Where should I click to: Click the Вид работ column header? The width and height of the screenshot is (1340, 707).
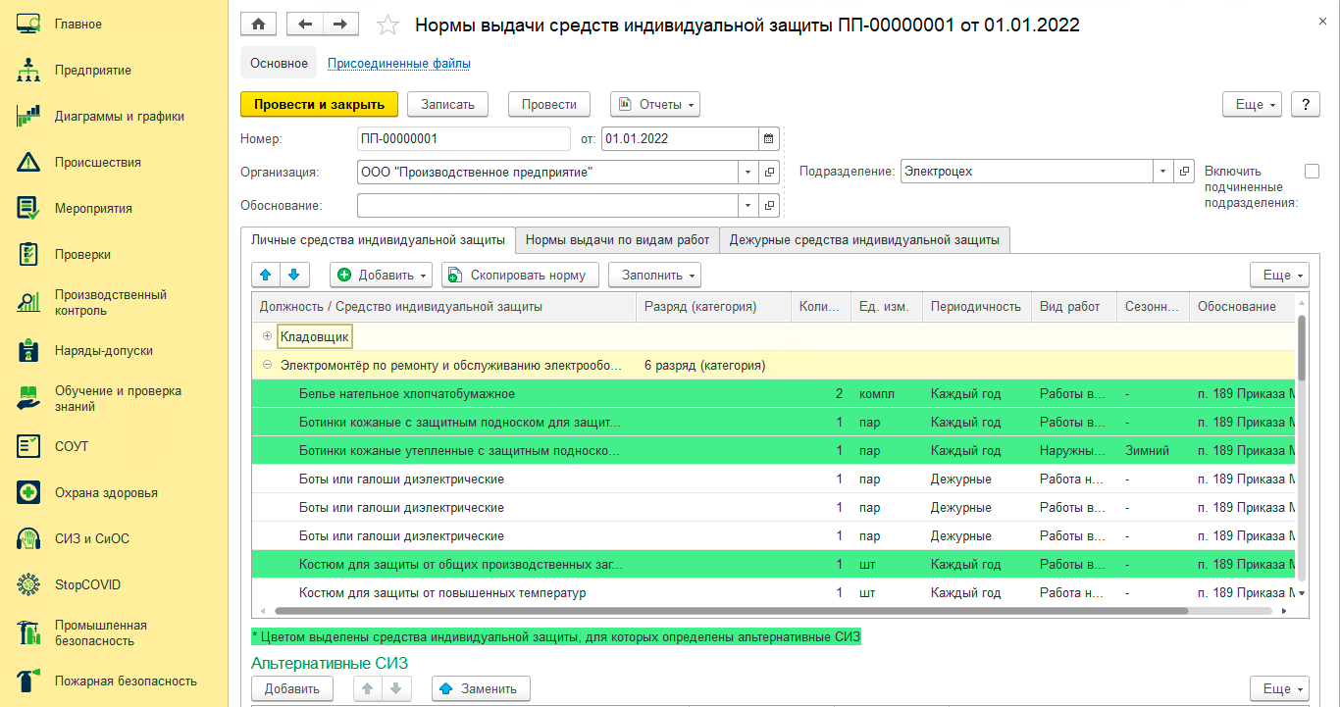1074,307
